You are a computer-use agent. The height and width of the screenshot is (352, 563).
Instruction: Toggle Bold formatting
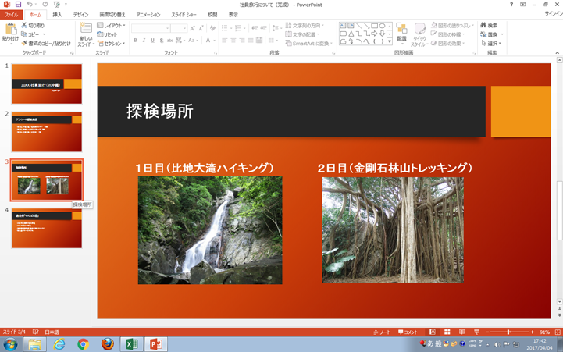tap(135, 41)
